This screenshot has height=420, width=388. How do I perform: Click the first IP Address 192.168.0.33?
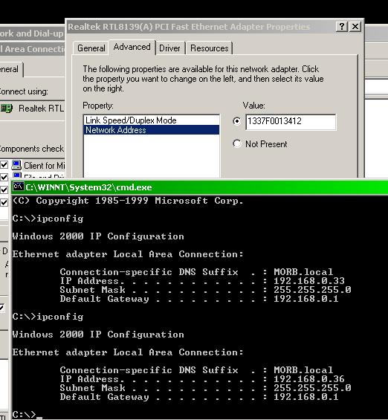click(x=309, y=281)
